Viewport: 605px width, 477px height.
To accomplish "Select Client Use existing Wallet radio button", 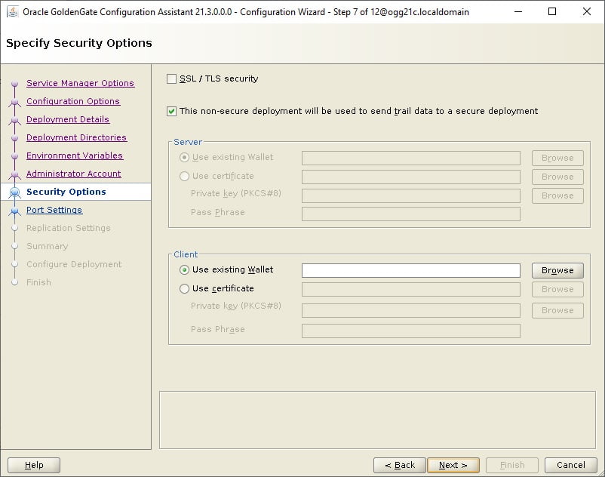I will coord(184,269).
